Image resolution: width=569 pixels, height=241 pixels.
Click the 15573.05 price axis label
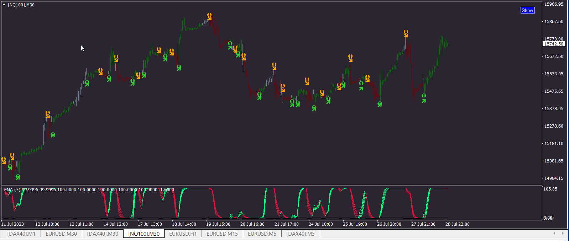pos(554,74)
